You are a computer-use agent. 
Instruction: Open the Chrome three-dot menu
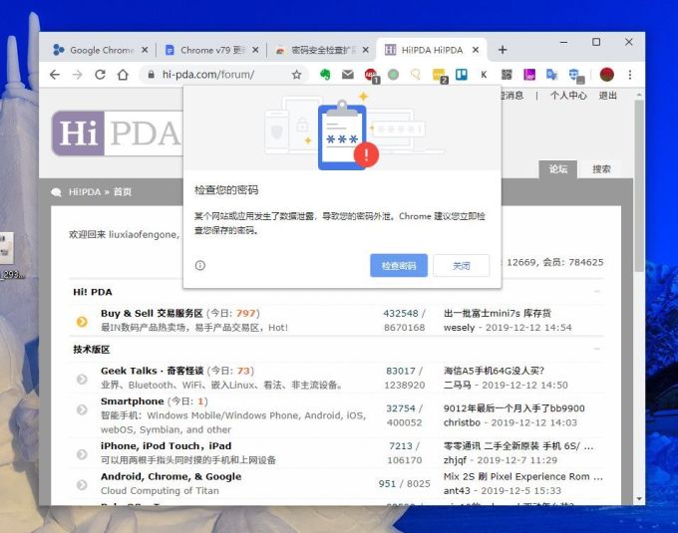(630, 75)
